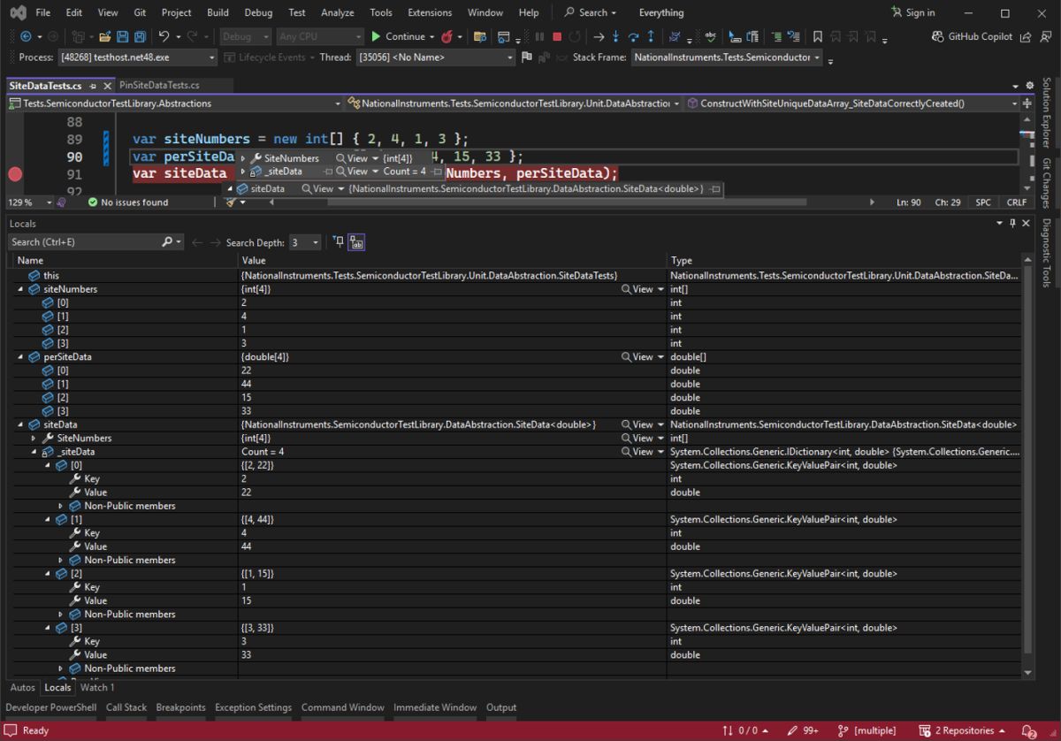Close the SiteDataTests.cs tab
Viewport: 1061px width, 741px height.
[108, 85]
